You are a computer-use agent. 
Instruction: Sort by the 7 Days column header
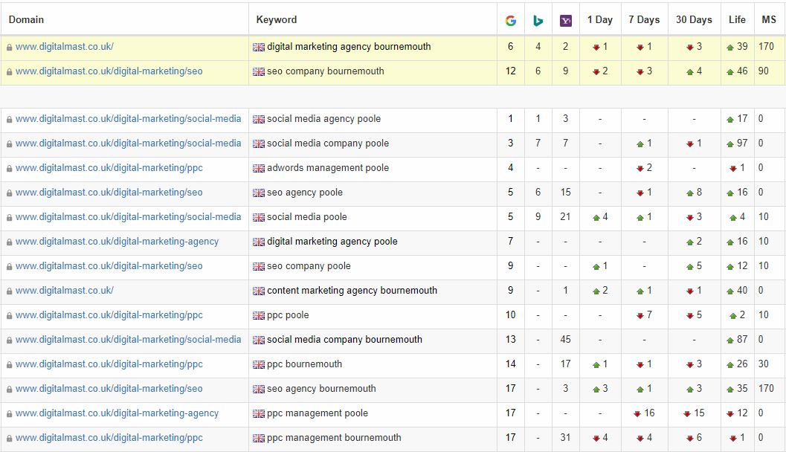644,19
